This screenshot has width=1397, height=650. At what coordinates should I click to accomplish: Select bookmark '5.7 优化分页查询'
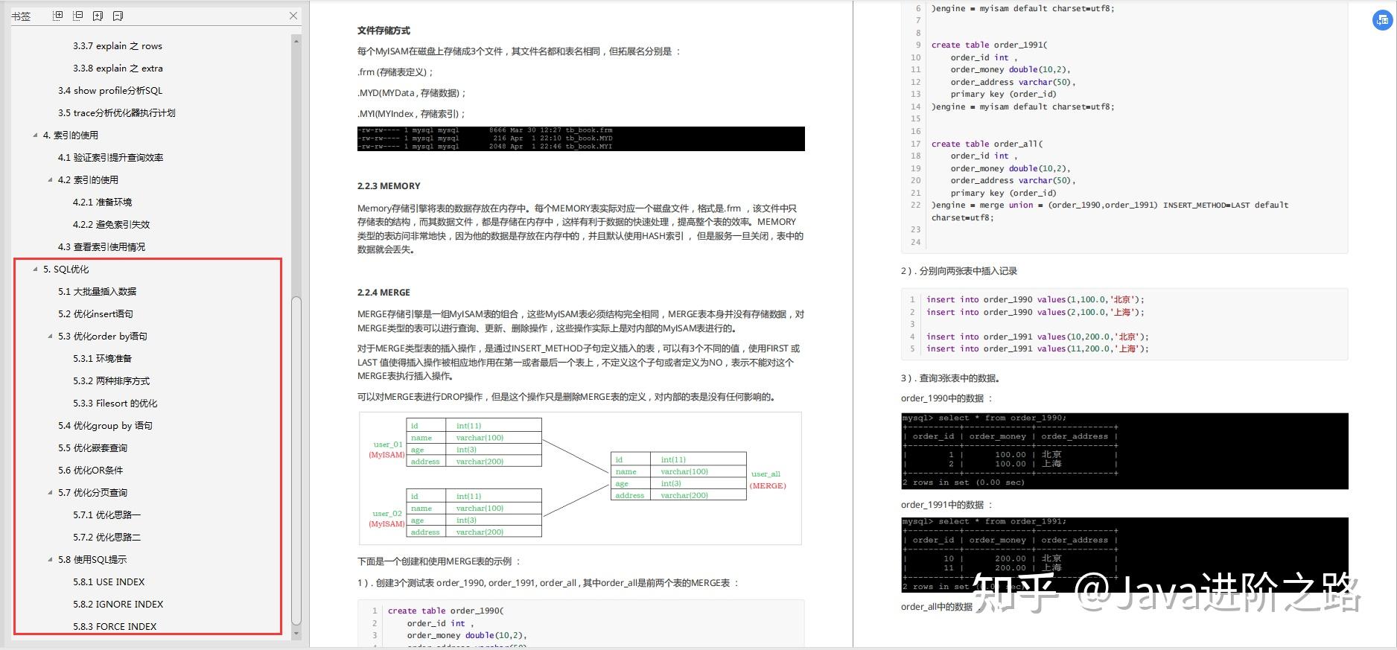(x=93, y=493)
